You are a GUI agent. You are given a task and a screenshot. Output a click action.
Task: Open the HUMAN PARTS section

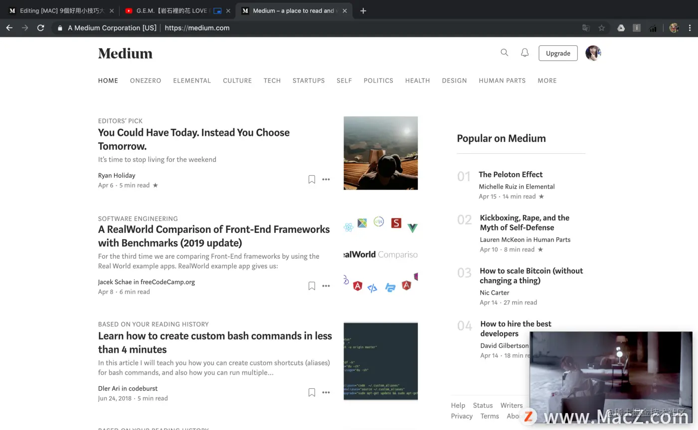(502, 81)
